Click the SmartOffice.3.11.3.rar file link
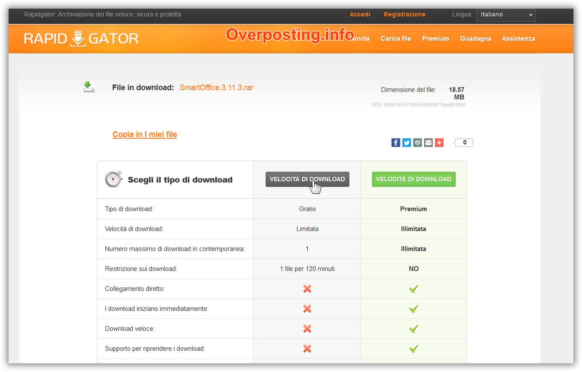This screenshot has width=582, height=372. [217, 87]
